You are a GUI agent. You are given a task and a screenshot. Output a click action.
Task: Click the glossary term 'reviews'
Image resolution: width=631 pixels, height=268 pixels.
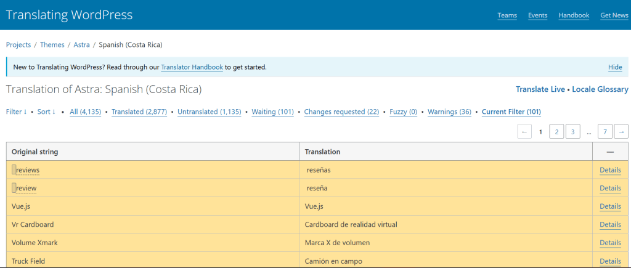pyautogui.click(x=28, y=170)
